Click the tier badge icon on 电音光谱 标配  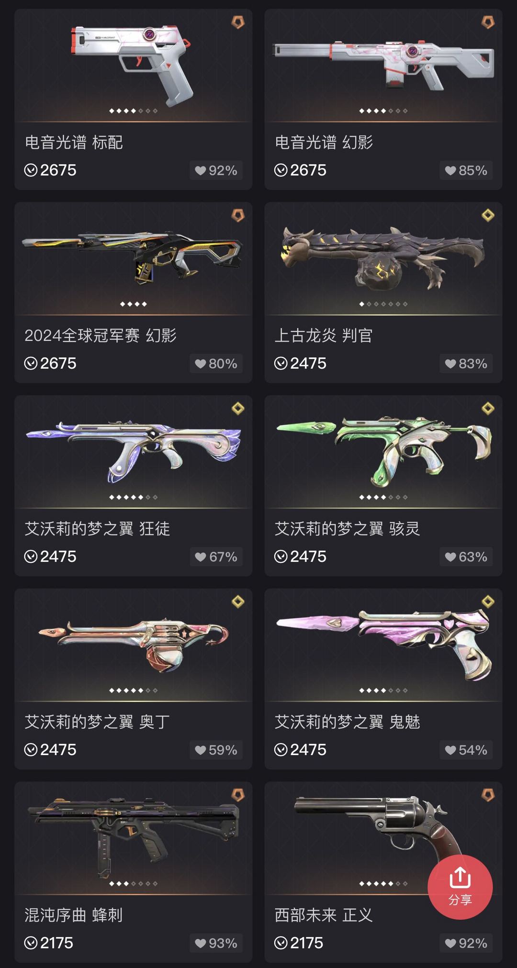pos(238,22)
